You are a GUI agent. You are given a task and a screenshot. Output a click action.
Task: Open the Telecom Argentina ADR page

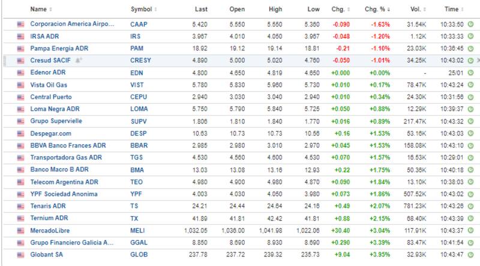coord(64,182)
